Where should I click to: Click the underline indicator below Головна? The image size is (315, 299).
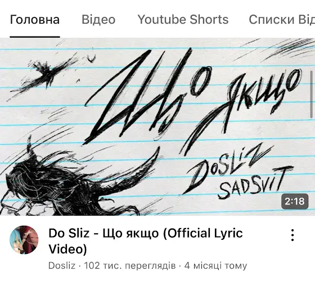pos(35,37)
